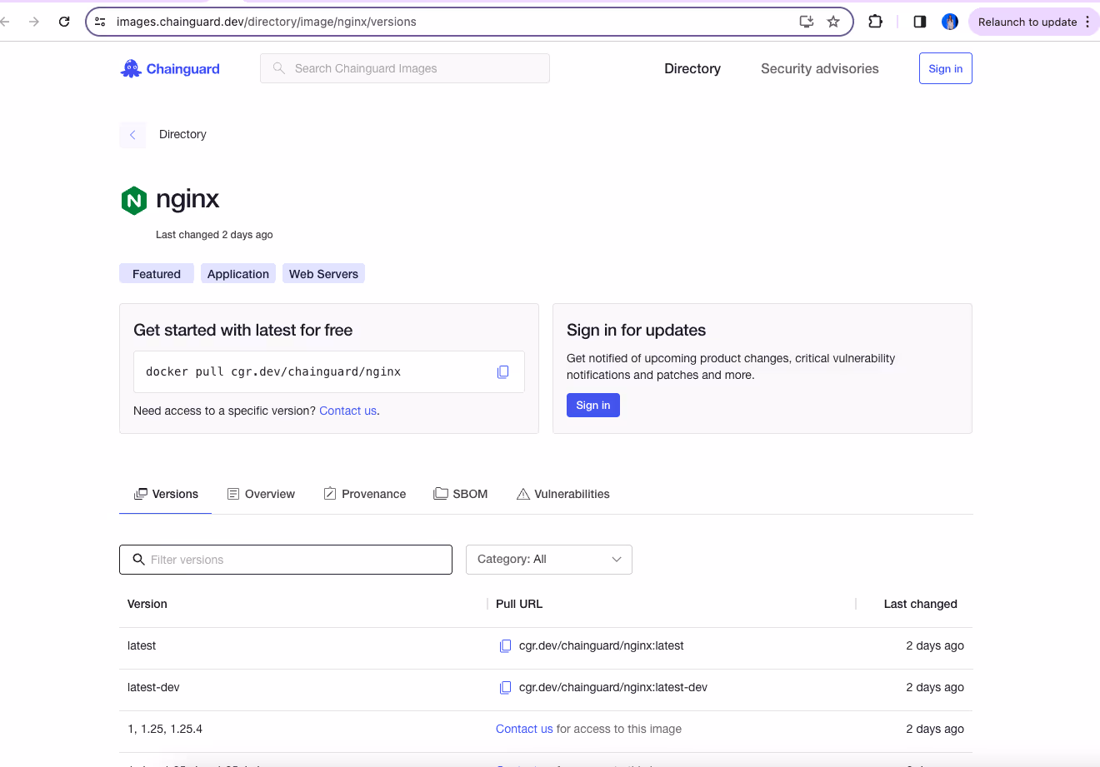1100x767 pixels.
Task: Open Chrome three-dot menu
Action: [x=1087, y=22]
